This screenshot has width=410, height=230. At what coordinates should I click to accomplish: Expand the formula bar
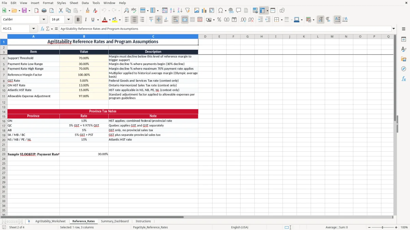394,29
